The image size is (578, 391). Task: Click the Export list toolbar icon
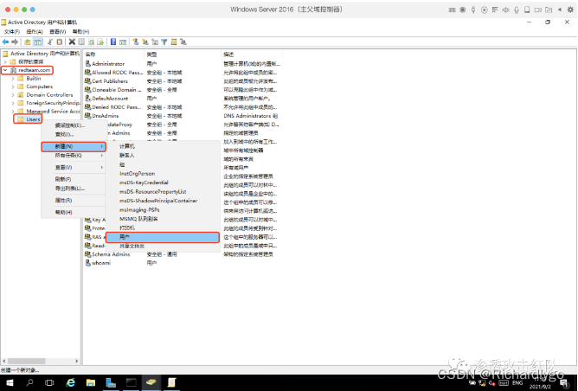(100, 42)
